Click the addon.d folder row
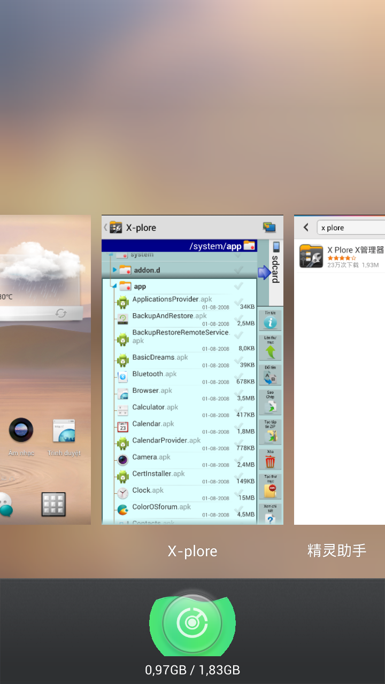385x684 pixels. pos(179,270)
